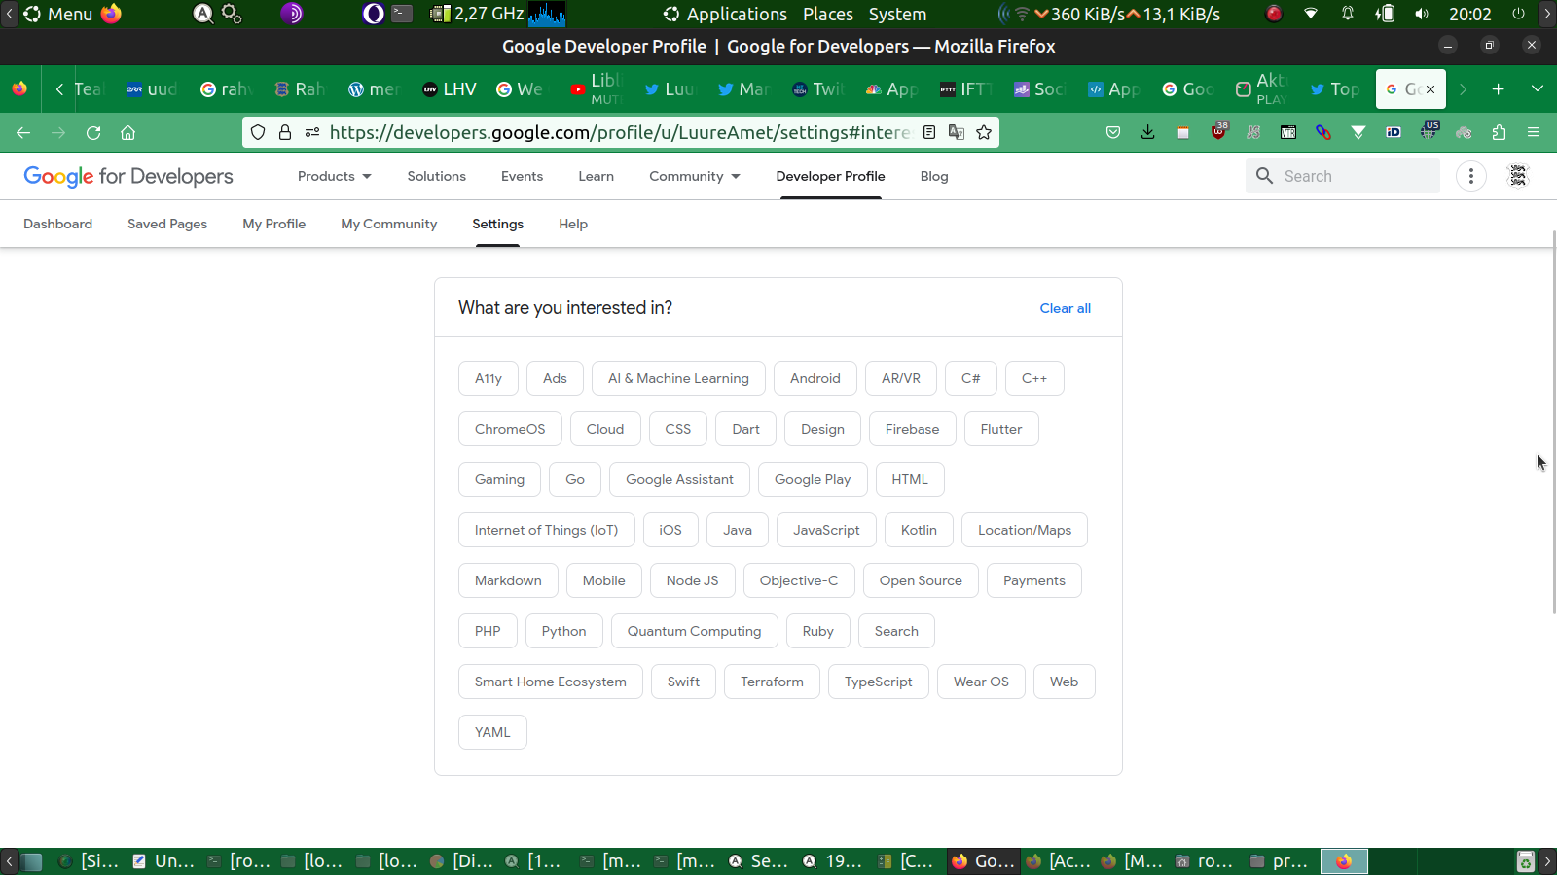Open the extensions puzzle-piece menu
This screenshot has height=875, width=1557.
click(x=1499, y=132)
